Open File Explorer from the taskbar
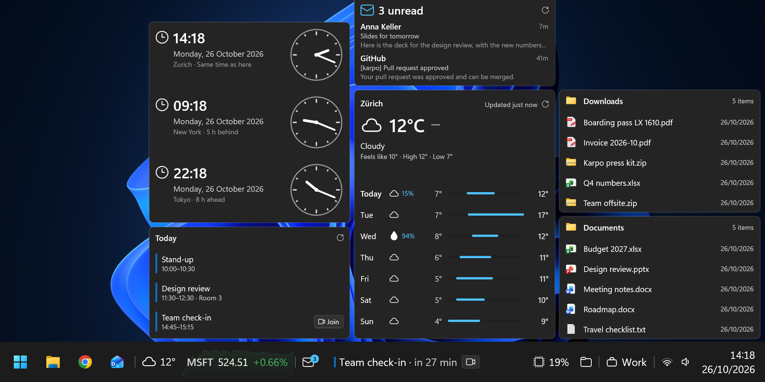 (x=53, y=362)
